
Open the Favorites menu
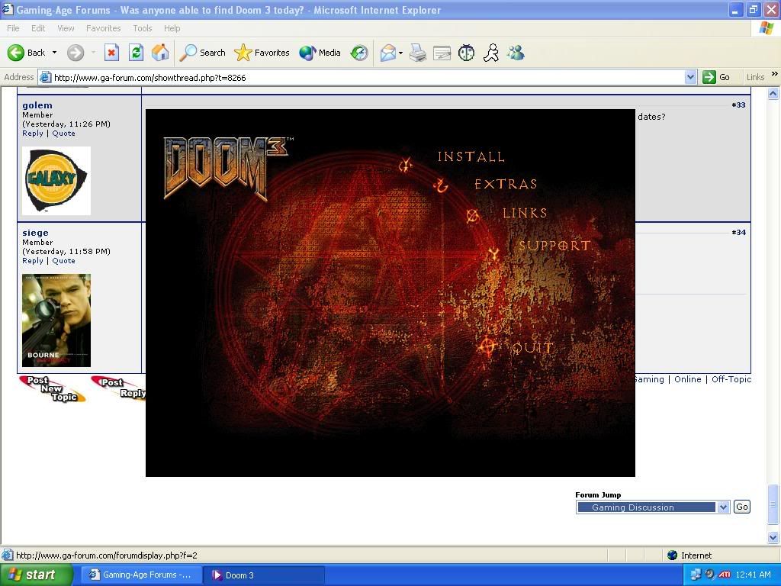pos(103,28)
